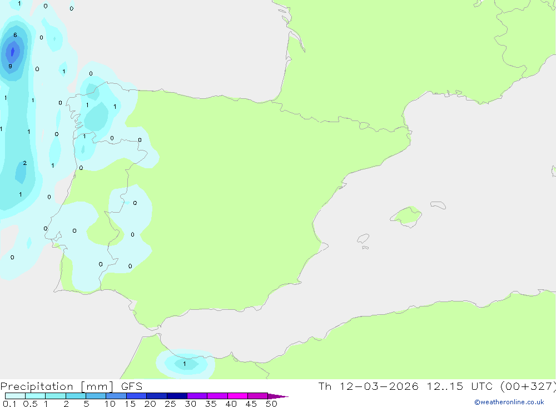
Task: Select the 20–25 mm legend swatch
Action: pyautogui.click(x=157, y=396)
